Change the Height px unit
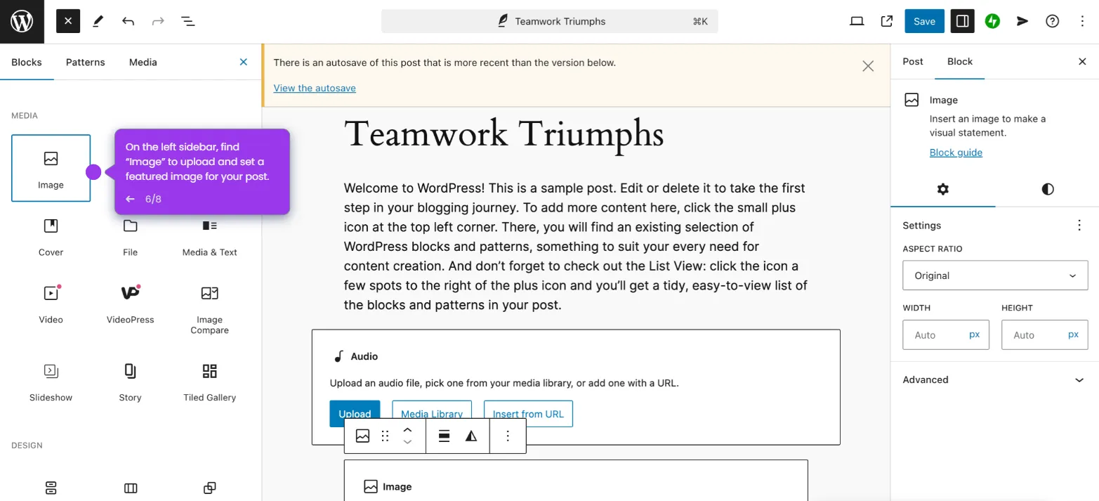1099x501 pixels. click(1073, 334)
